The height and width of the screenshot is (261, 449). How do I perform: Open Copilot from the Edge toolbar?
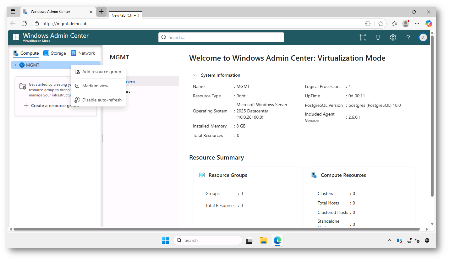[x=429, y=24]
